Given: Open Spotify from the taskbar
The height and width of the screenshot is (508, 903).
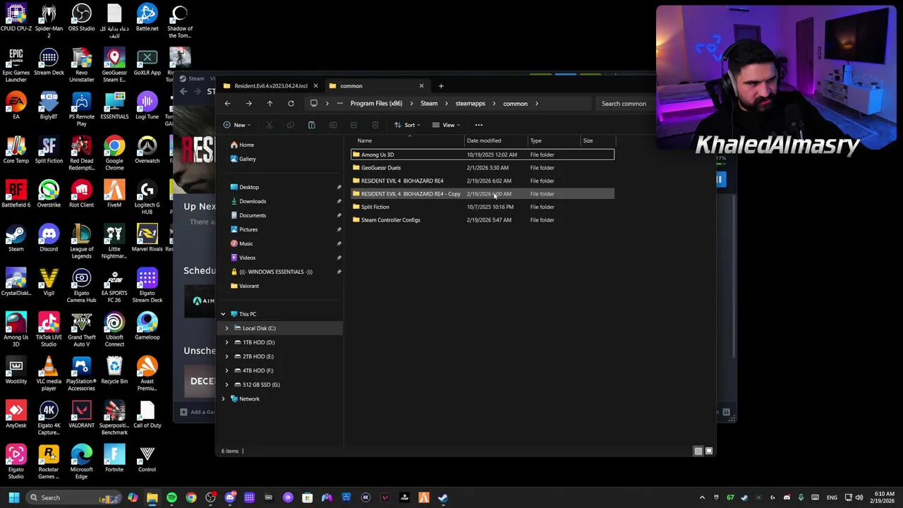Looking at the screenshot, I should click(171, 497).
